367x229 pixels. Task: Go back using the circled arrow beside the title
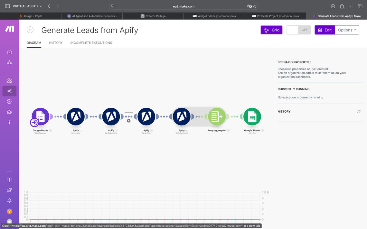tap(30, 30)
